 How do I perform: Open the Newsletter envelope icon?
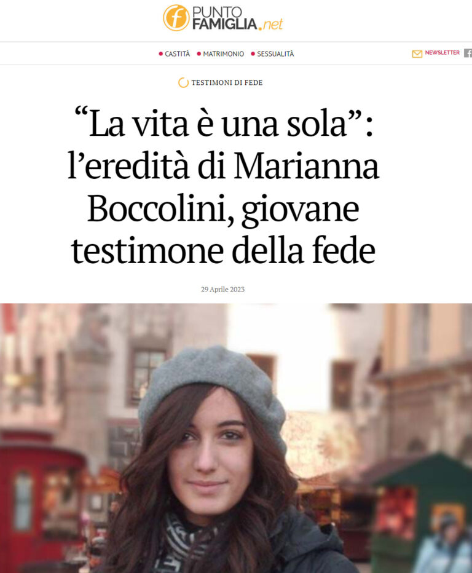[417, 53]
